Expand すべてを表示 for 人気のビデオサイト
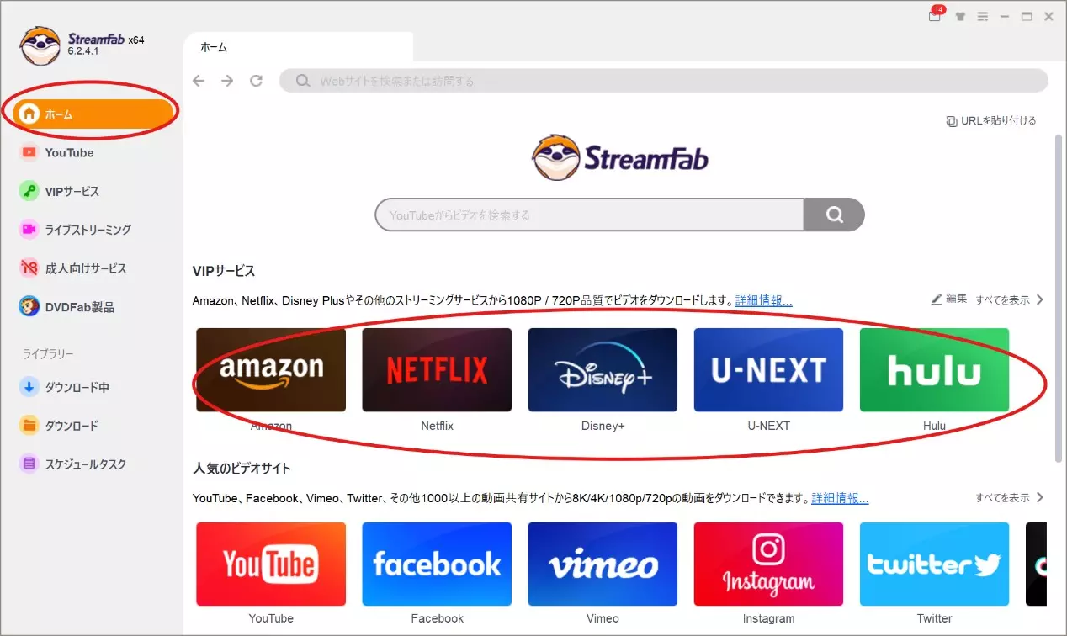This screenshot has width=1067, height=636. click(1010, 497)
